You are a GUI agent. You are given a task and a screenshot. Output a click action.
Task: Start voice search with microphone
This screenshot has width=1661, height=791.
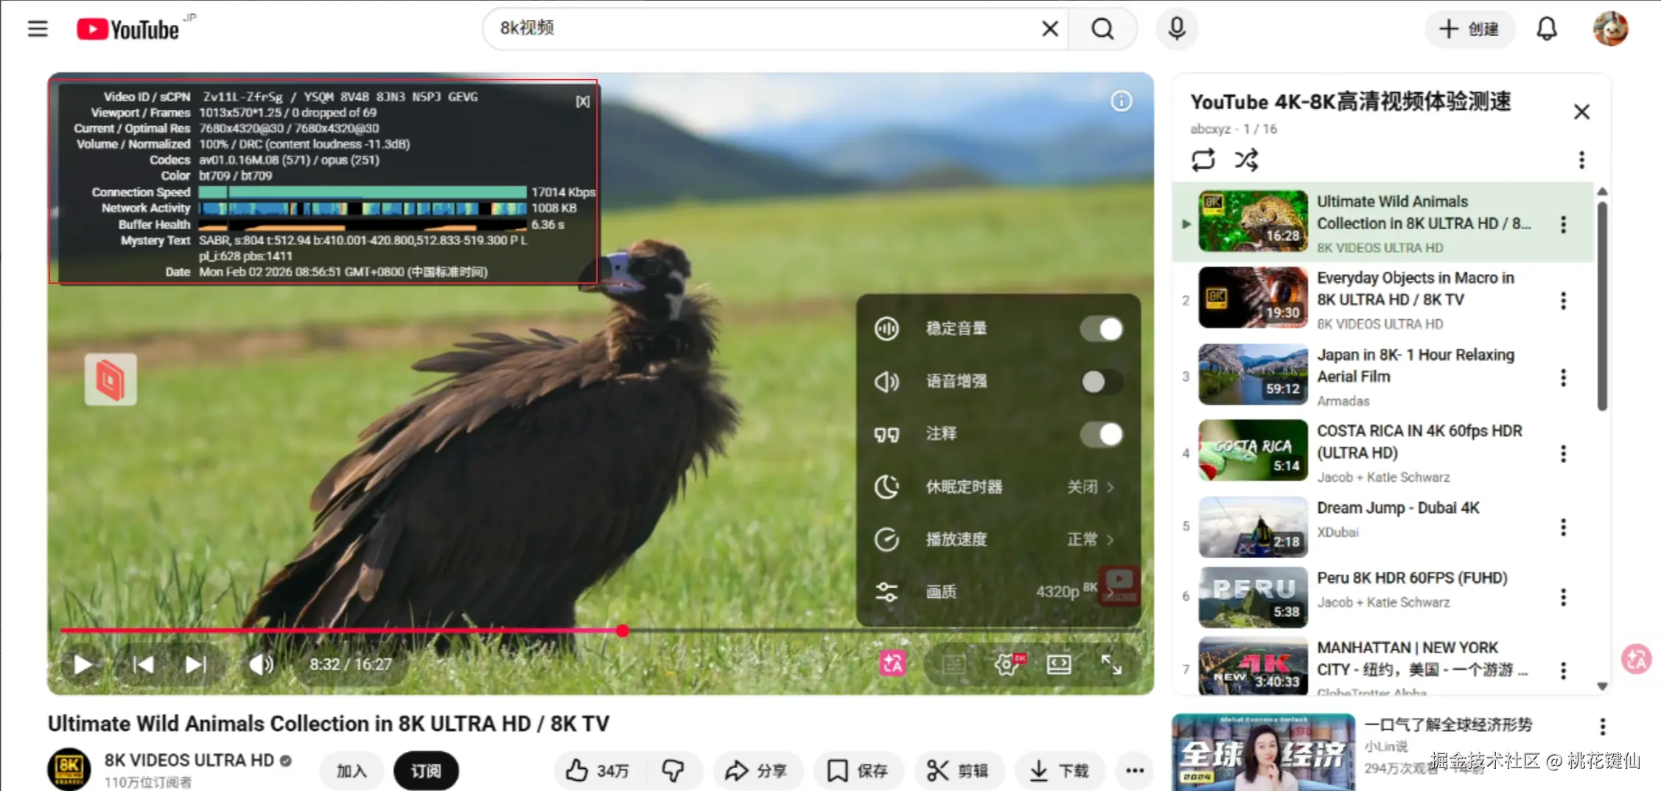point(1177,29)
